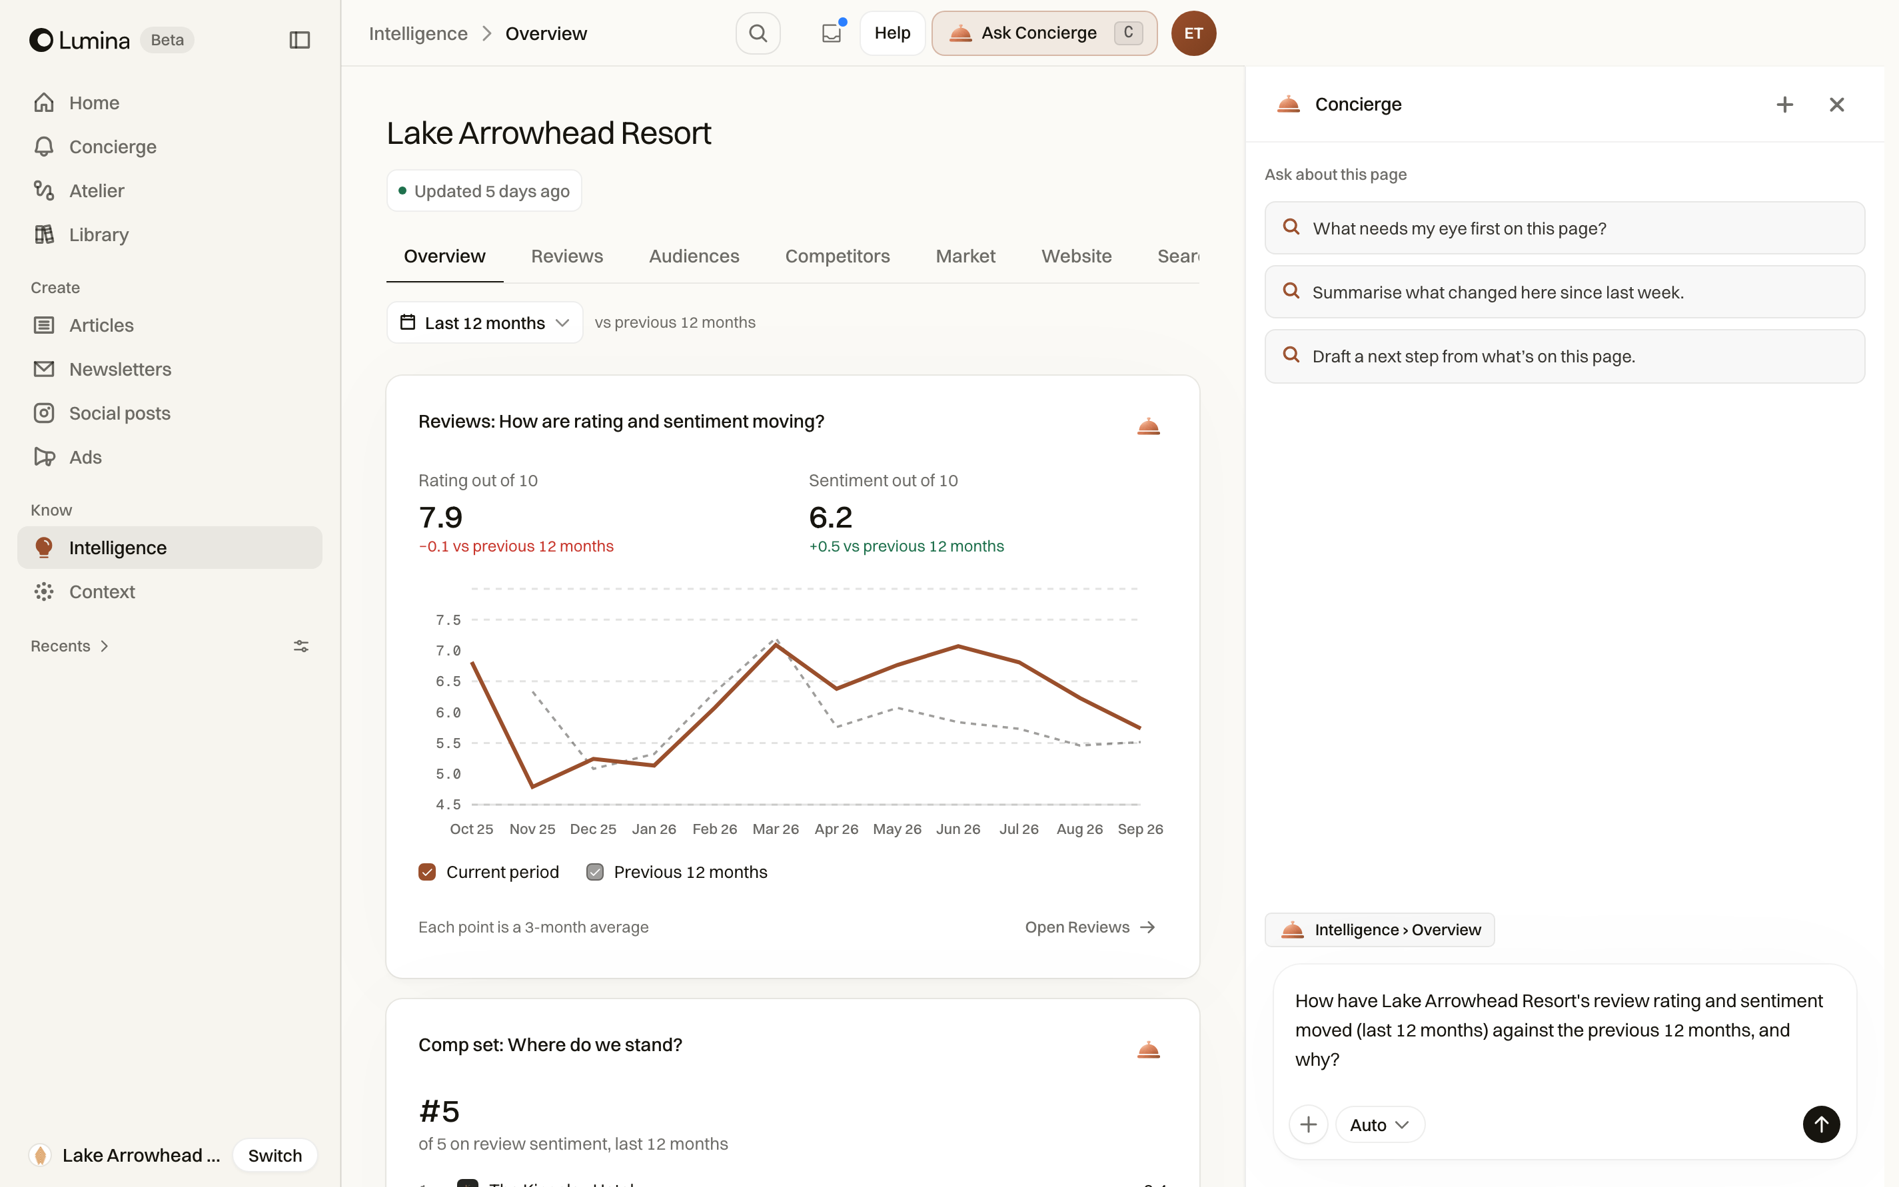Click the search magnifier in top bar
1899x1187 pixels.
(x=757, y=33)
